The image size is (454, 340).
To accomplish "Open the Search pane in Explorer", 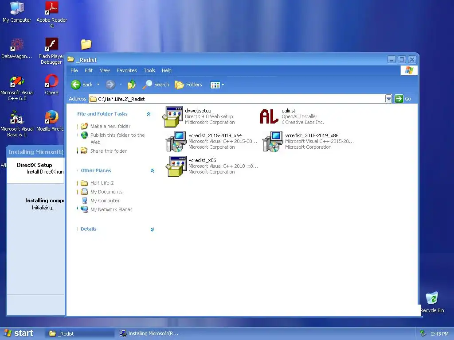I will 156,85.
